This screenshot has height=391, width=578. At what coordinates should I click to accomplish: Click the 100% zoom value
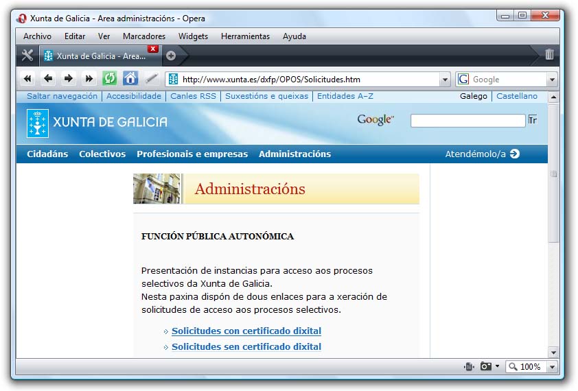tap(530, 367)
